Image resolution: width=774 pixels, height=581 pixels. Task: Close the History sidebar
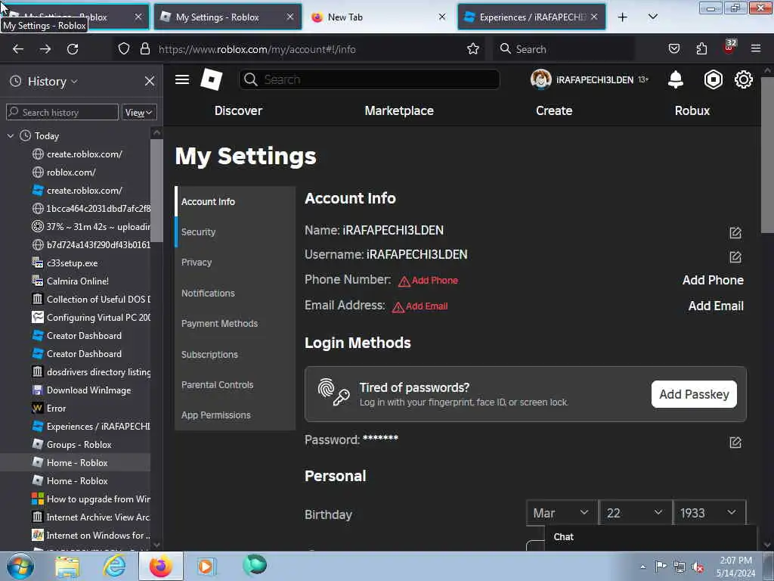click(150, 81)
